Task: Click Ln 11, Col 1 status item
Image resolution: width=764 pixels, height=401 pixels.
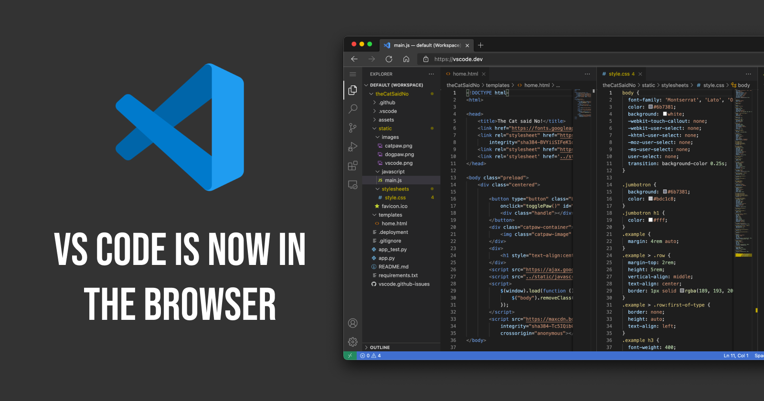Action: [x=736, y=356]
